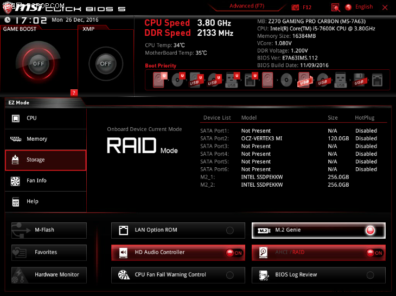396x296 pixels.
Task: Open the BIOS search icon
Action: pyautogui.click(x=335, y=8)
